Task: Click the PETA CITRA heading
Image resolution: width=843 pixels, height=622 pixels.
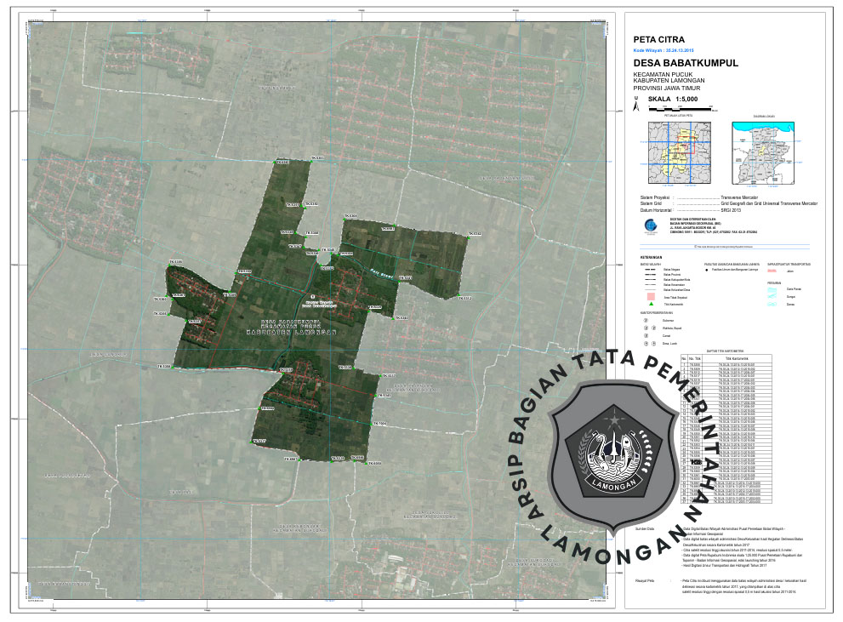Action: (x=659, y=39)
